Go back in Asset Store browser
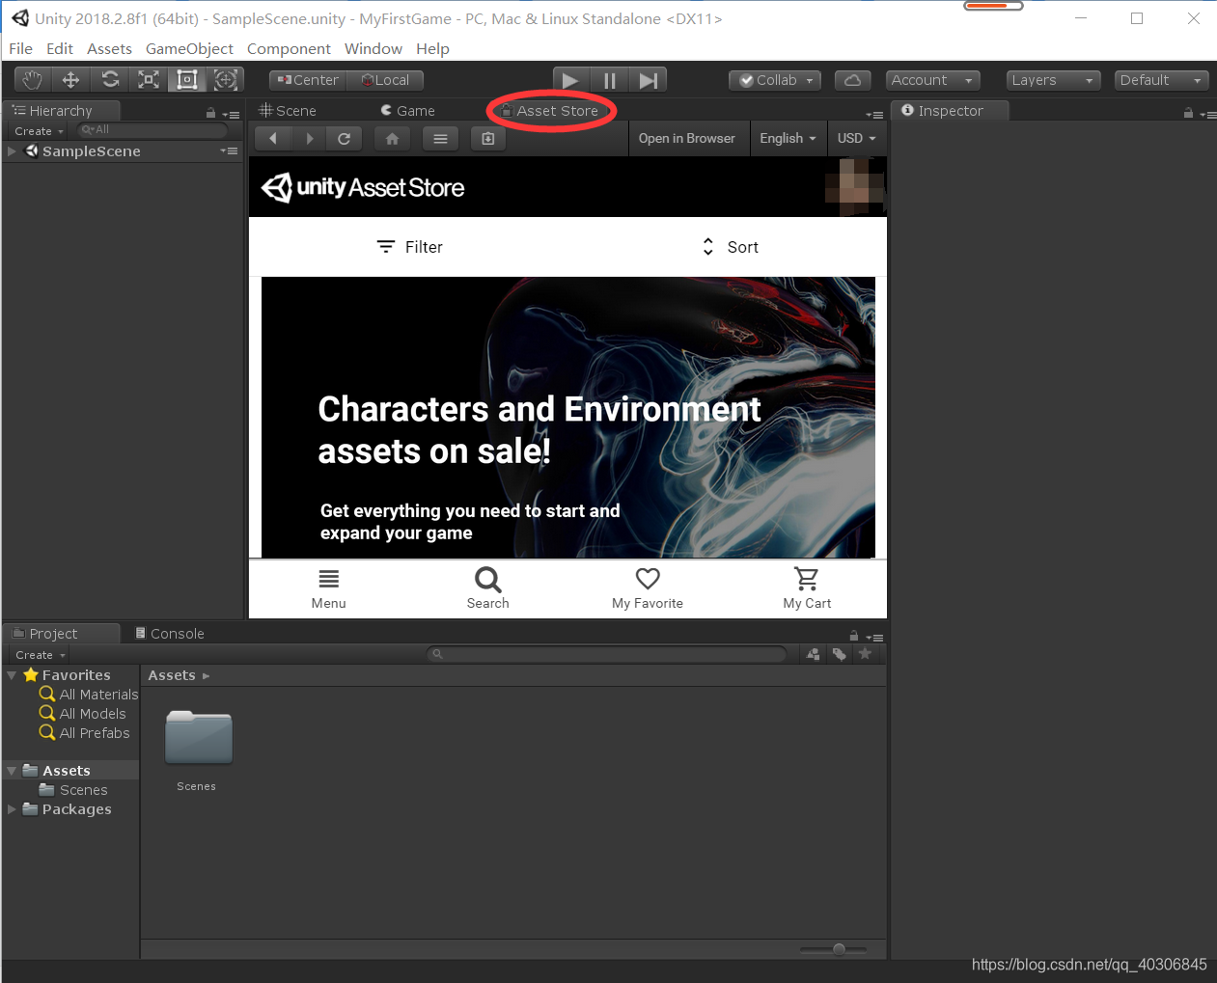The width and height of the screenshot is (1217, 983). 273,139
